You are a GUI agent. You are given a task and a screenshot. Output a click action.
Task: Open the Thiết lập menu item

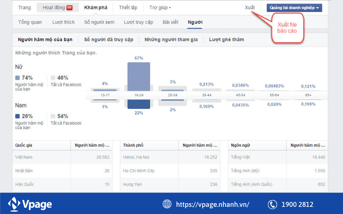128,8
